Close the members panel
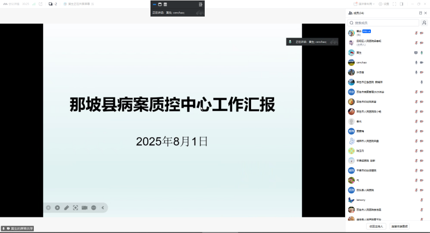This screenshot has width=430, height=233. tap(426, 13)
